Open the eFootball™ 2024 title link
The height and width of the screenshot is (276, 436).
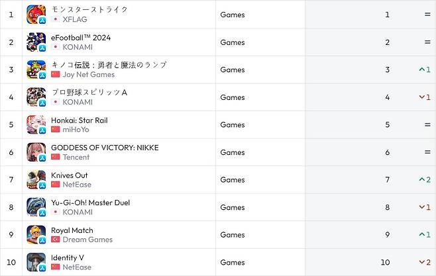pos(81,38)
